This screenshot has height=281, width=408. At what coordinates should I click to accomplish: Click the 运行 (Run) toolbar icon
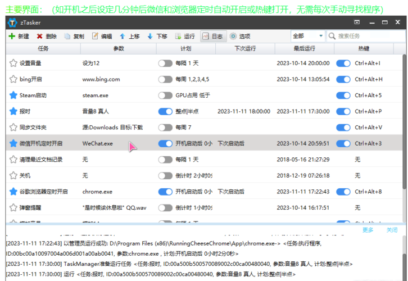178,36
